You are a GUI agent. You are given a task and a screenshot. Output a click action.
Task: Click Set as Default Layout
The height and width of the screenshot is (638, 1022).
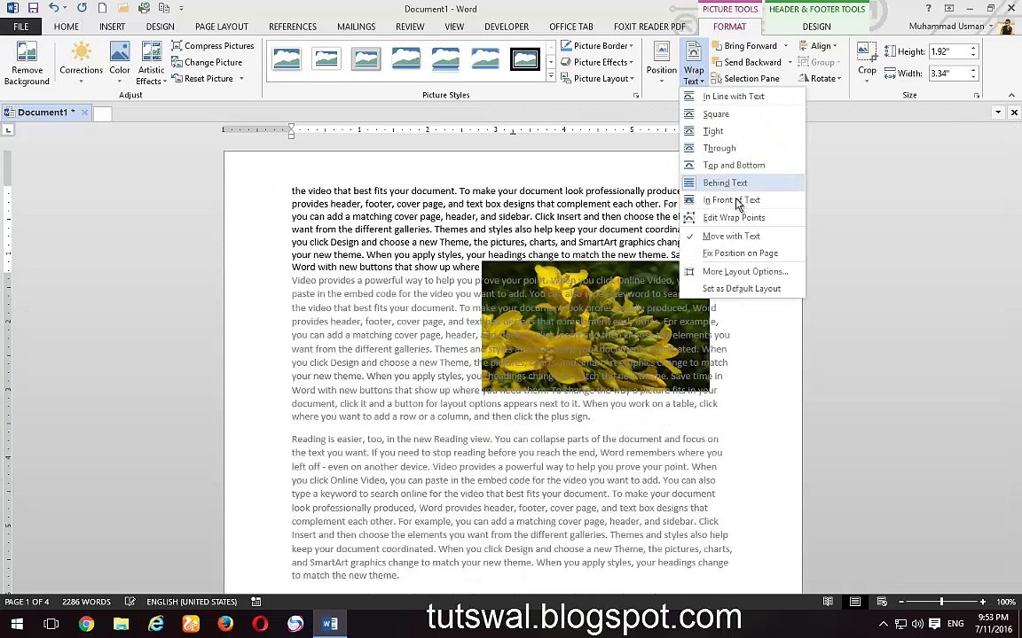pos(743,288)
